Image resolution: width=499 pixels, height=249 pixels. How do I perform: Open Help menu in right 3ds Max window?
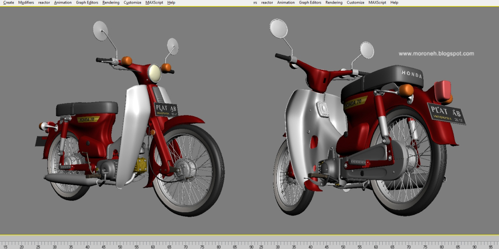pos(394,2)
